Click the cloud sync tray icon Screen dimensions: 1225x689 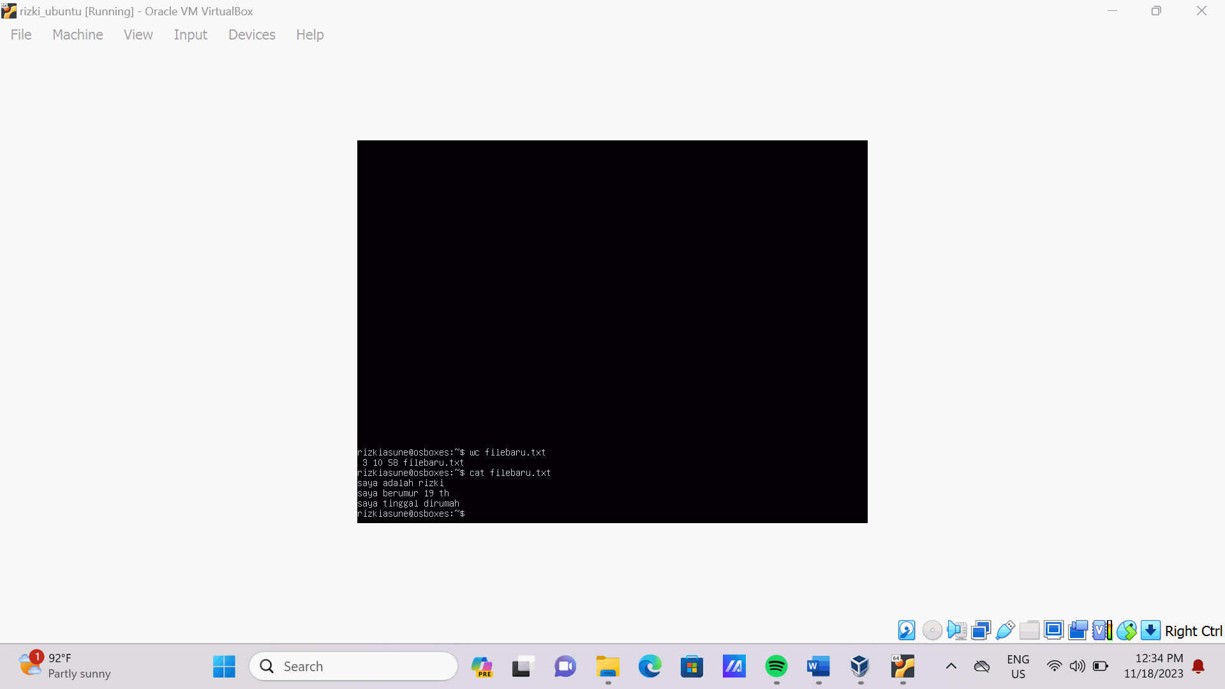pos(982,667)
